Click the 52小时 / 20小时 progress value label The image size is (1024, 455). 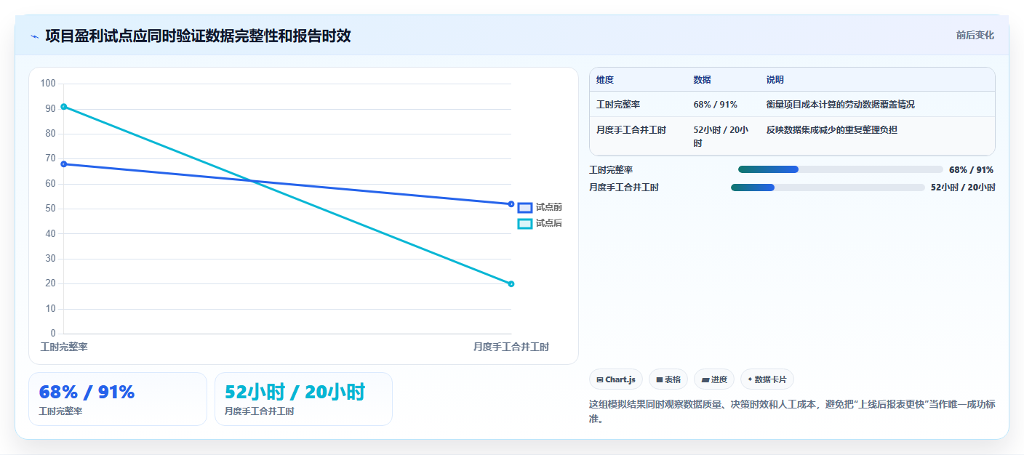tap(963, 188)
